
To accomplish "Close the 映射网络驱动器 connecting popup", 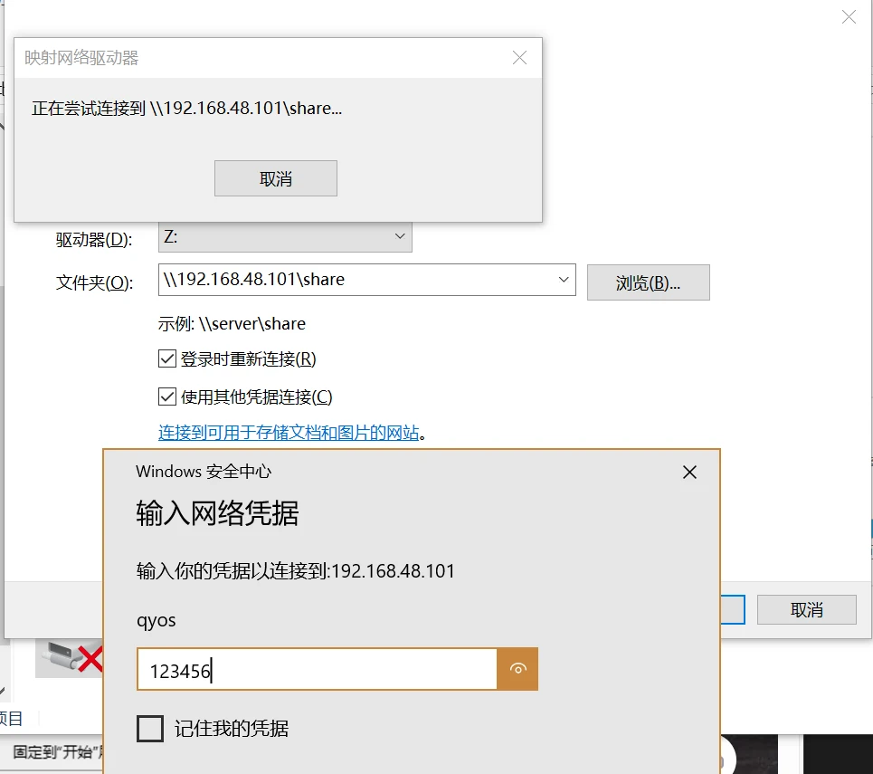I will (519, 58).
